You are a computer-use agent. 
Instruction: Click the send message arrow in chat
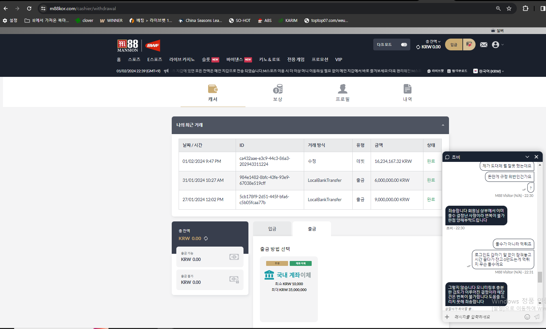click(x=537, y=317)
